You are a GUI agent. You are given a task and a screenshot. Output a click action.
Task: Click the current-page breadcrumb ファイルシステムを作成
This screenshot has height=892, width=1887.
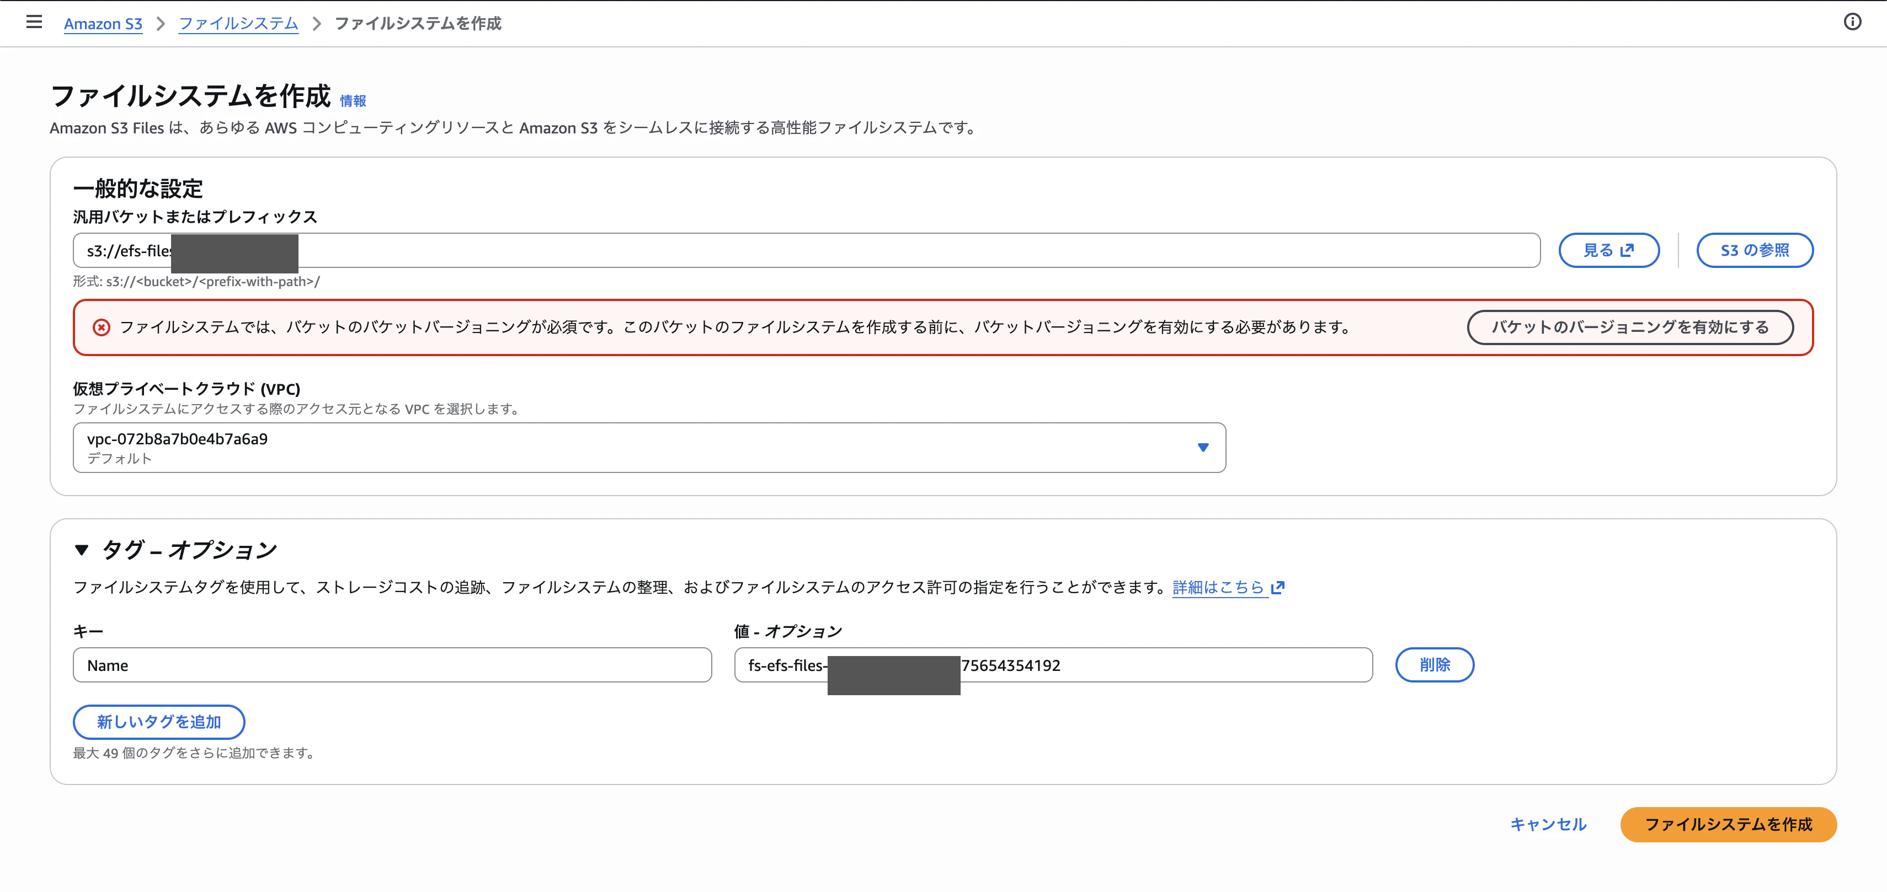[x=418, y=23]
